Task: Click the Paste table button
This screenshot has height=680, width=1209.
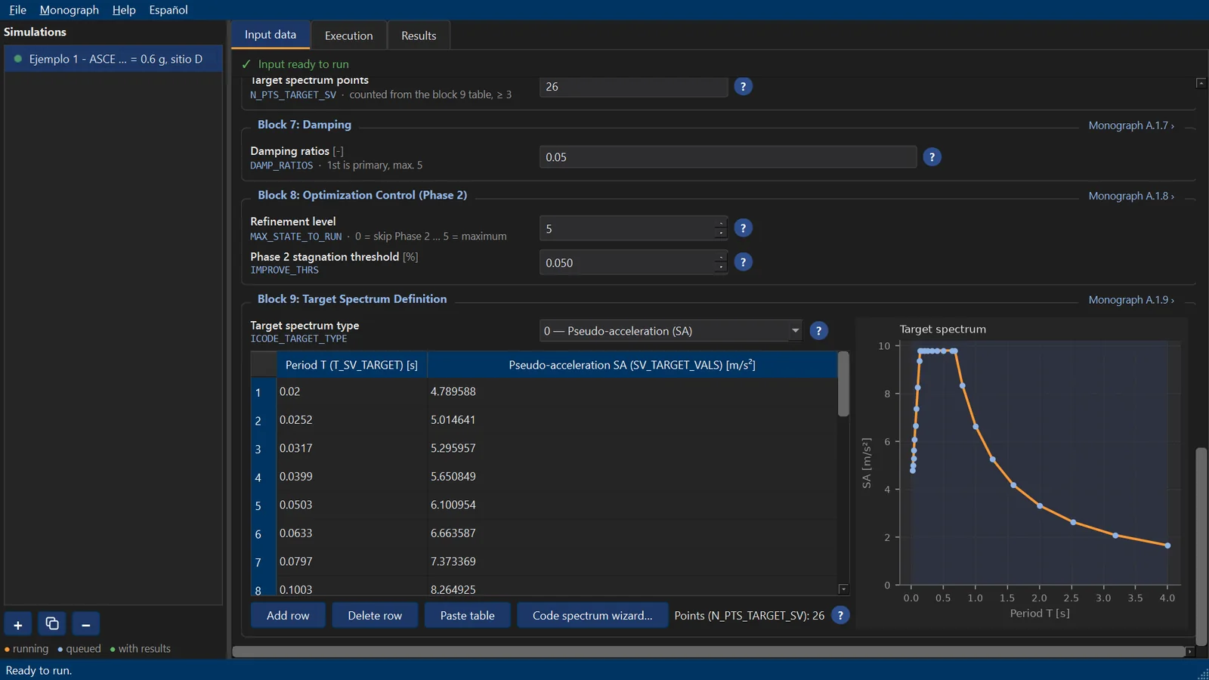Action: point(467,615)
